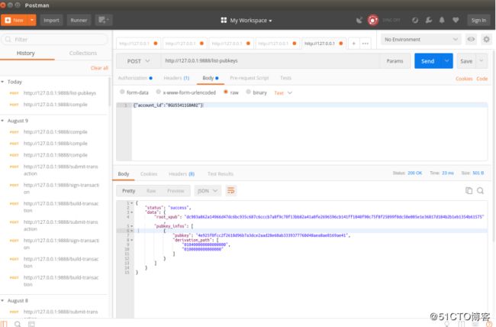Screen dimensions: 496x327
Task: Click the satellite capture requests icon
Action: [359, 21]
